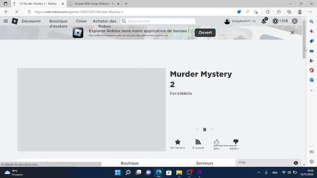Open sidebar Outlook icon

[x=312, y=80]
